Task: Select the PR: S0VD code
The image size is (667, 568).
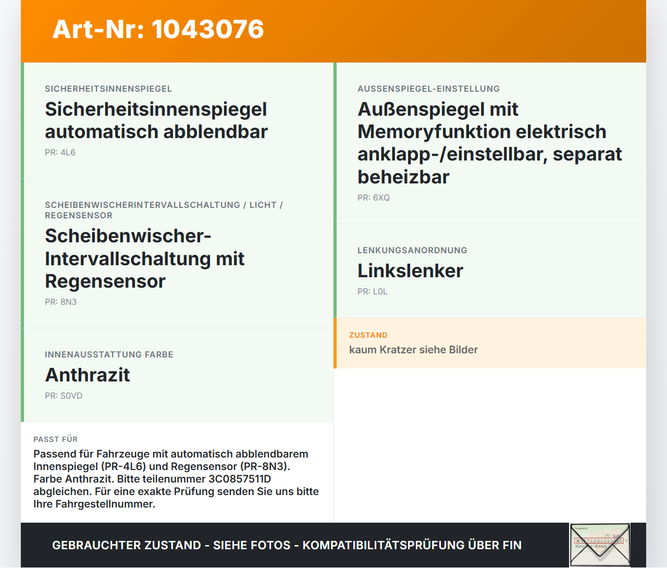Action: coord(64,396)
